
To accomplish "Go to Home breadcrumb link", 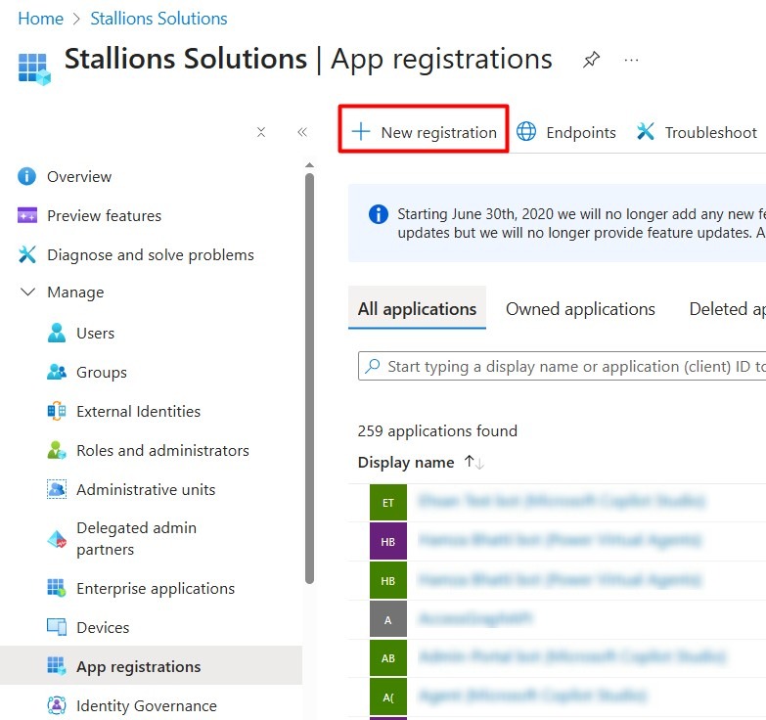I will coord(40,19).
